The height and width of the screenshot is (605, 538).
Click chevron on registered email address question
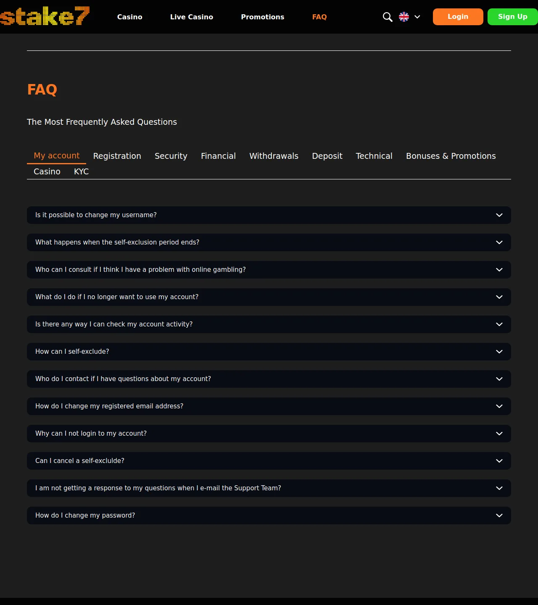(x=499, y=406)
